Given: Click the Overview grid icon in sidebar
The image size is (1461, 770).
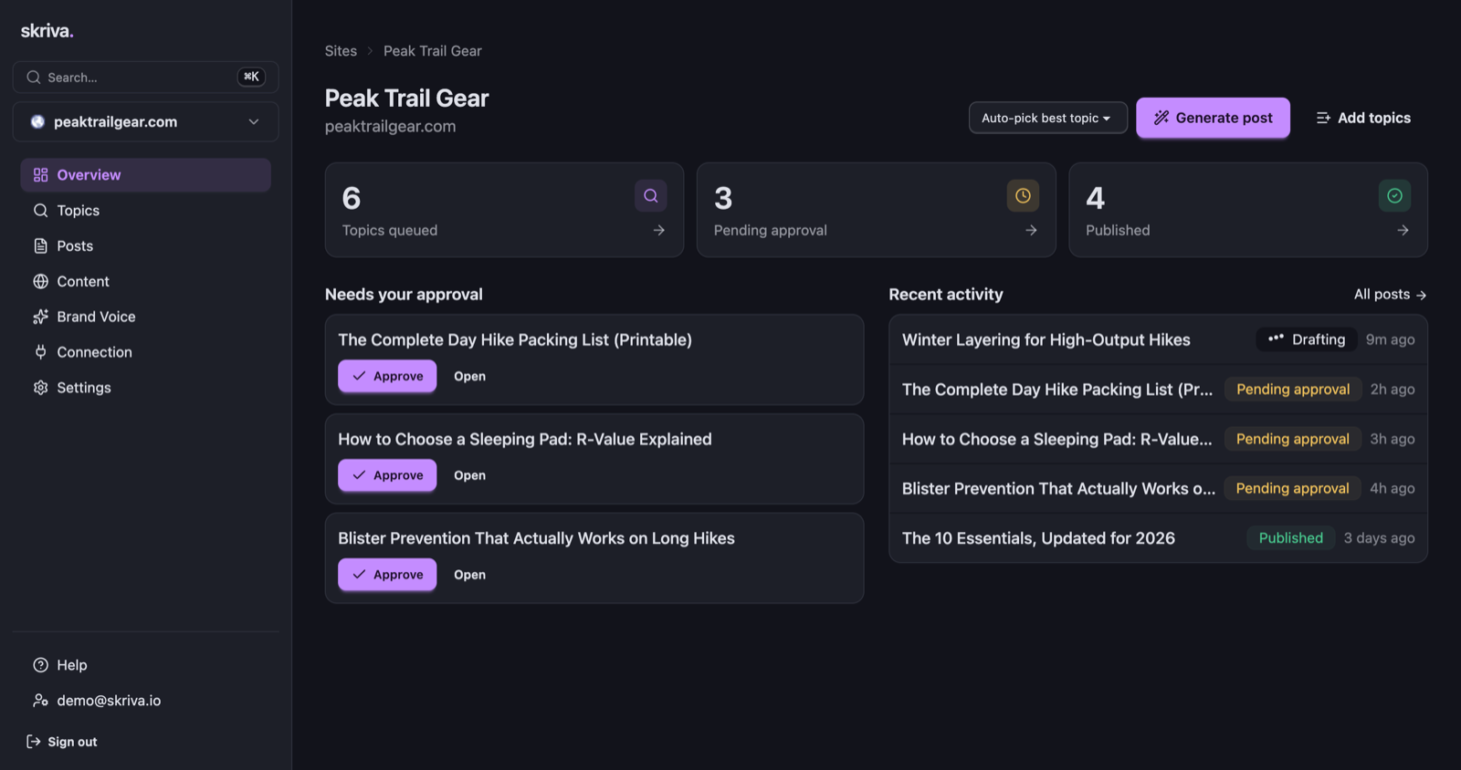Looking at the screenshot, I should tap(40, 175).
